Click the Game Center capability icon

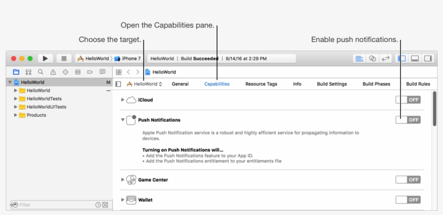click(x=131, y=180)
